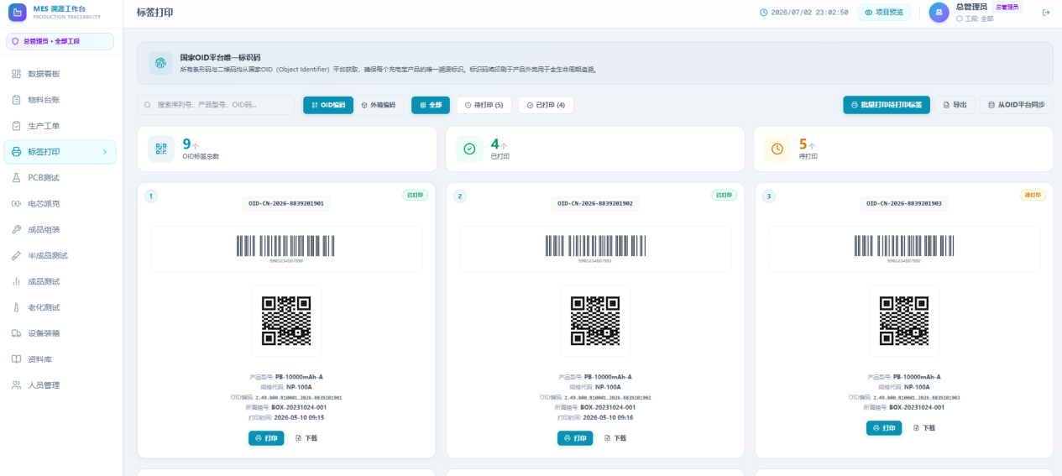The image size is (1062, 476).
Task: Click the administrator avatar icon
Action: pos(939,13)
